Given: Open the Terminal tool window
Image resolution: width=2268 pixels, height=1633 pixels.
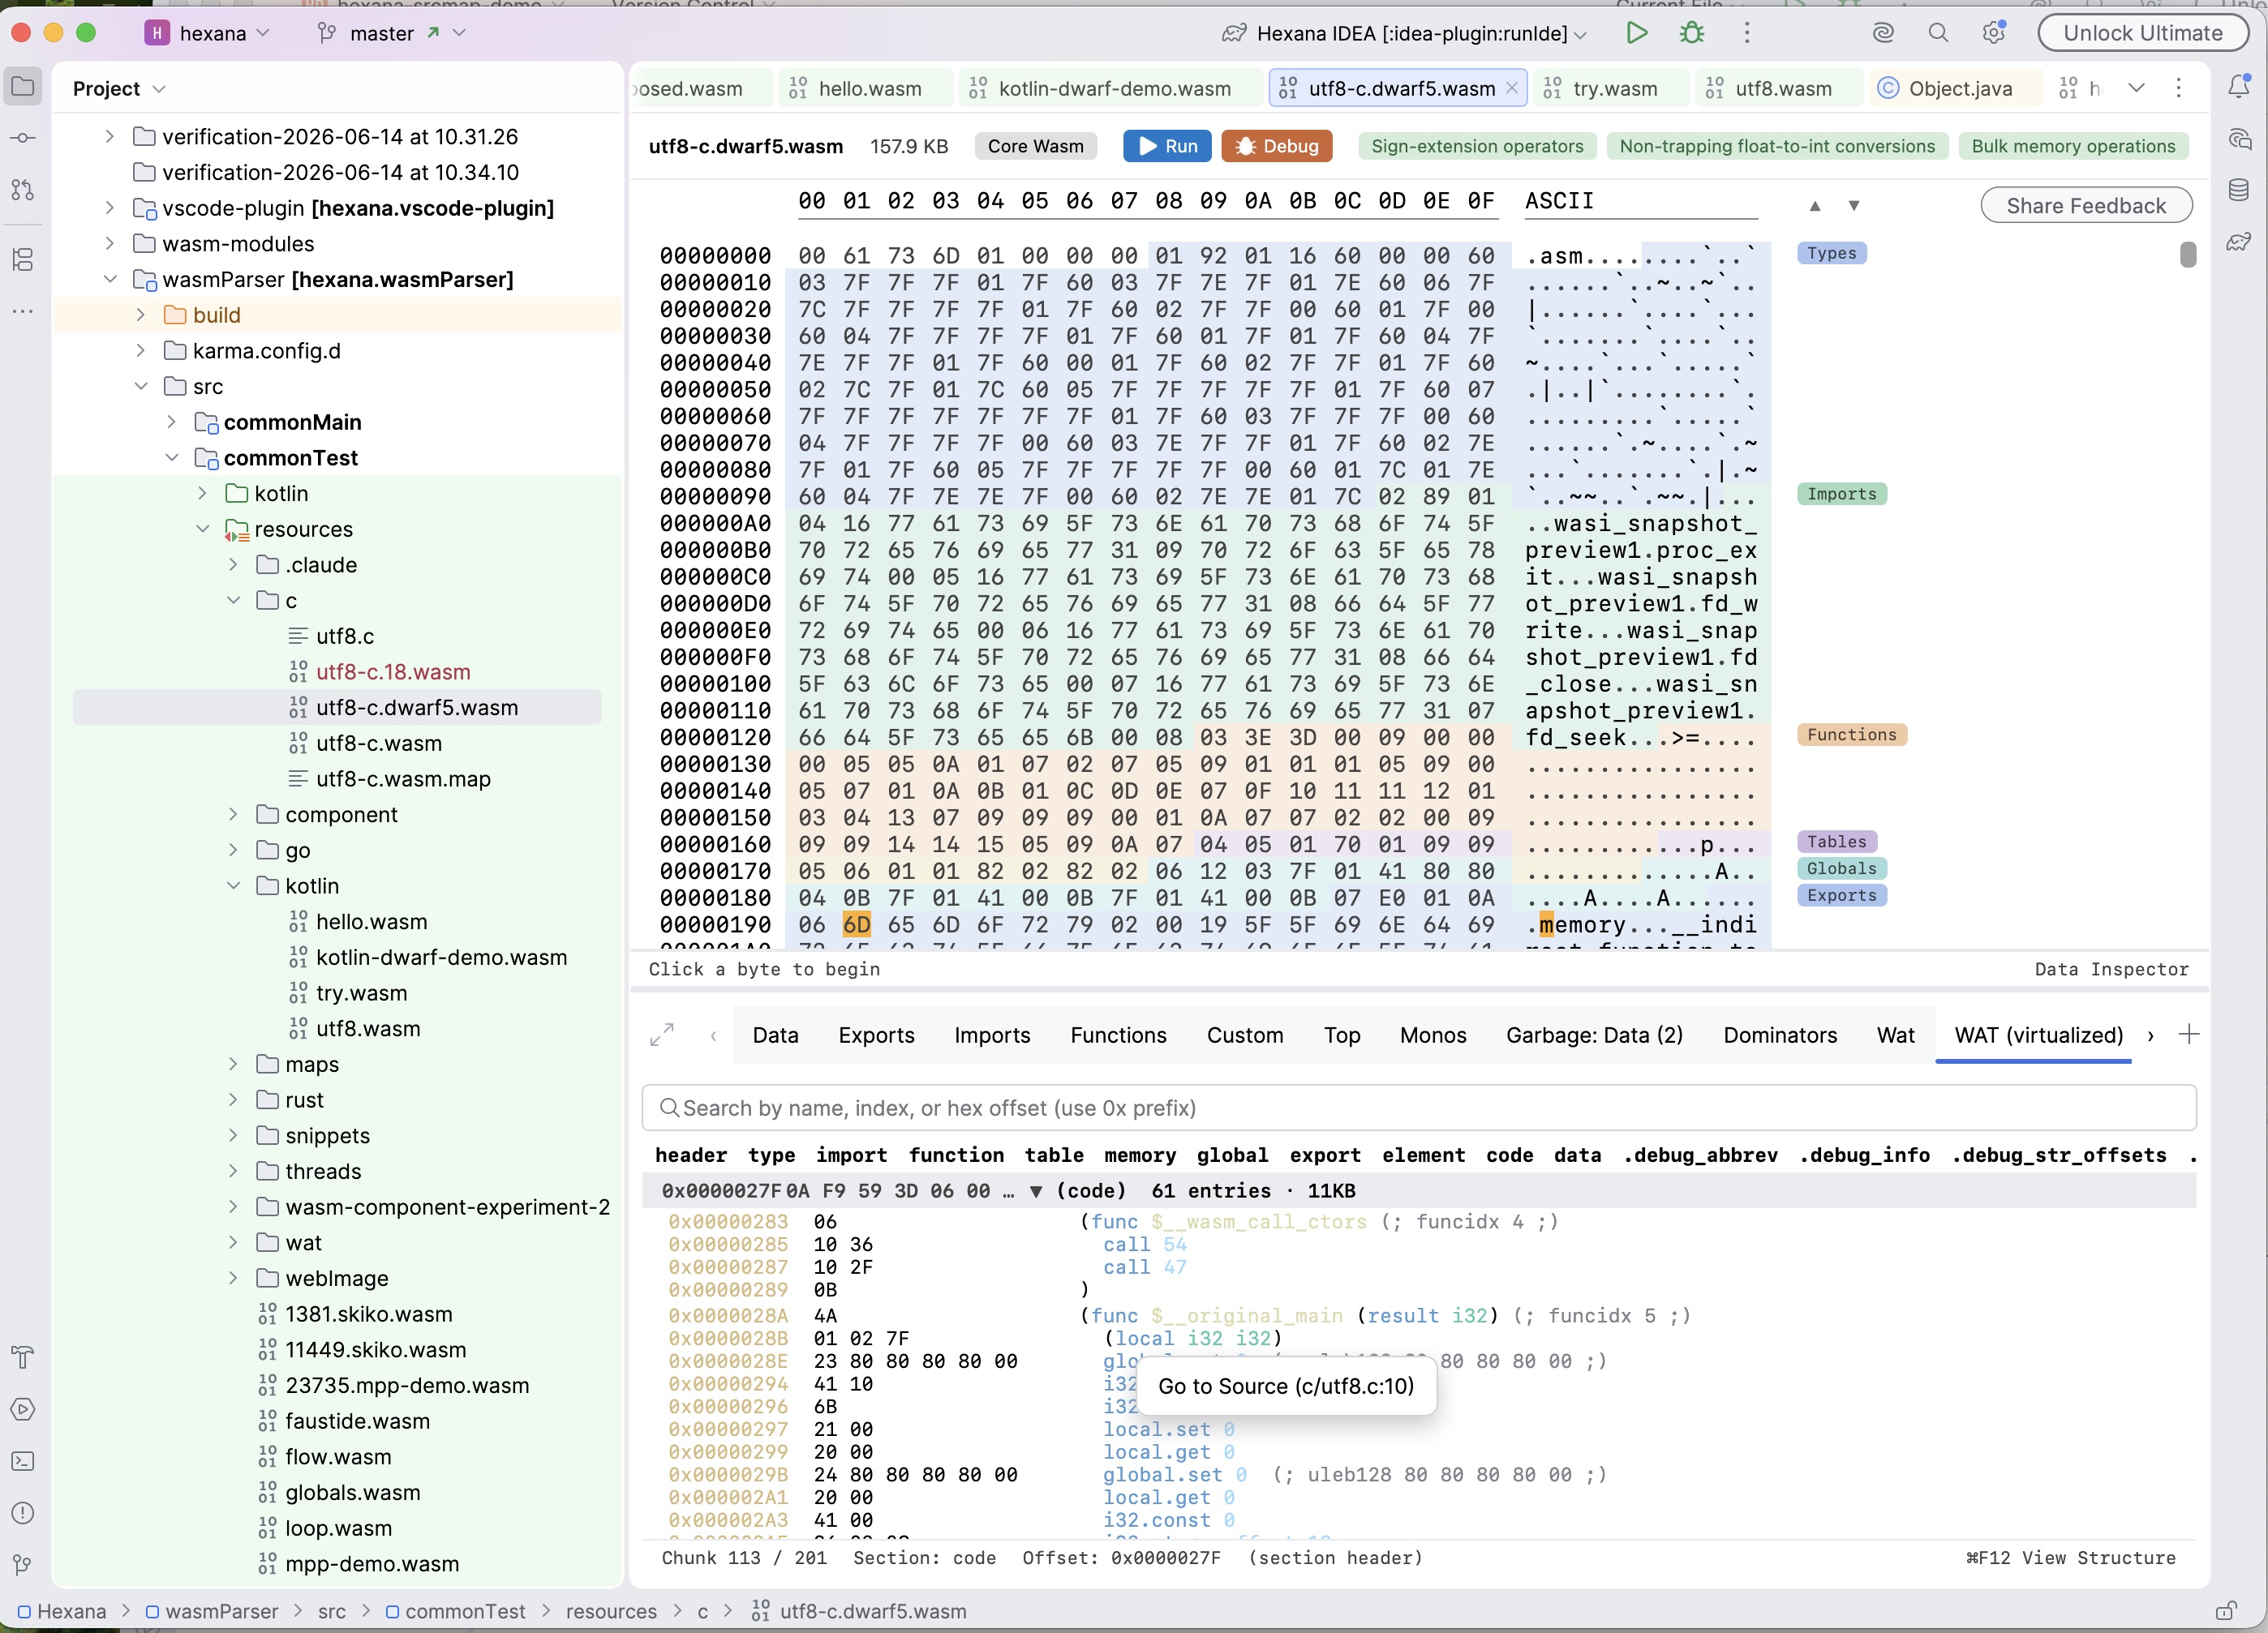Looking at the screenshot, I should (23, 1461).
